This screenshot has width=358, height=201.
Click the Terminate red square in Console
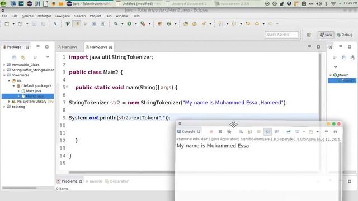click(x=211, y=132)
